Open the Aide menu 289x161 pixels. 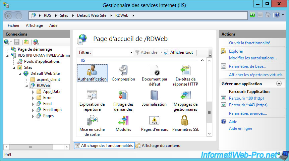[53, 25]
